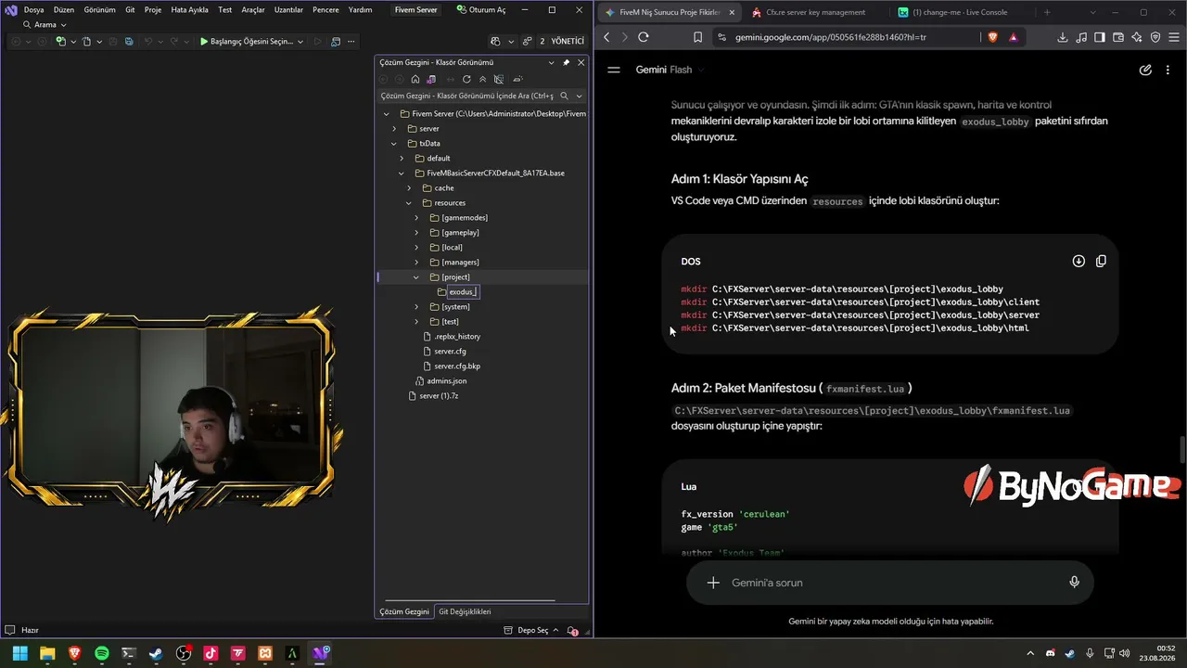Open the Dosya menu
1187x668 pixels.
click(x=33, y=10)
